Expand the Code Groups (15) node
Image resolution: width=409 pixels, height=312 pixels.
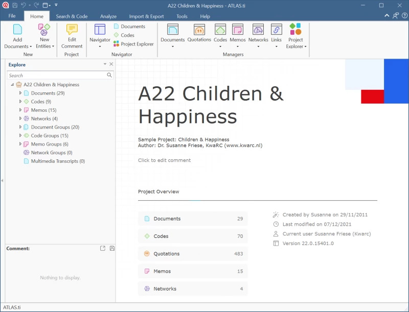click(20, 136)
